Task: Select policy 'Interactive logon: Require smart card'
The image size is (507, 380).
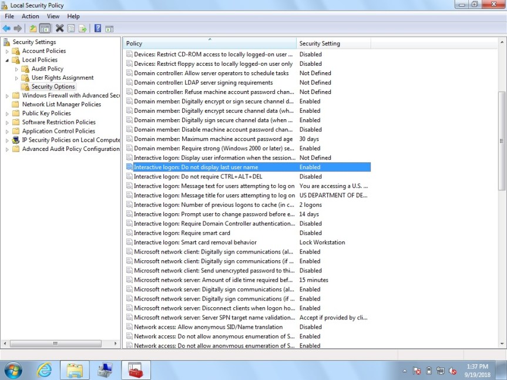Action: [x=182, y=233]
